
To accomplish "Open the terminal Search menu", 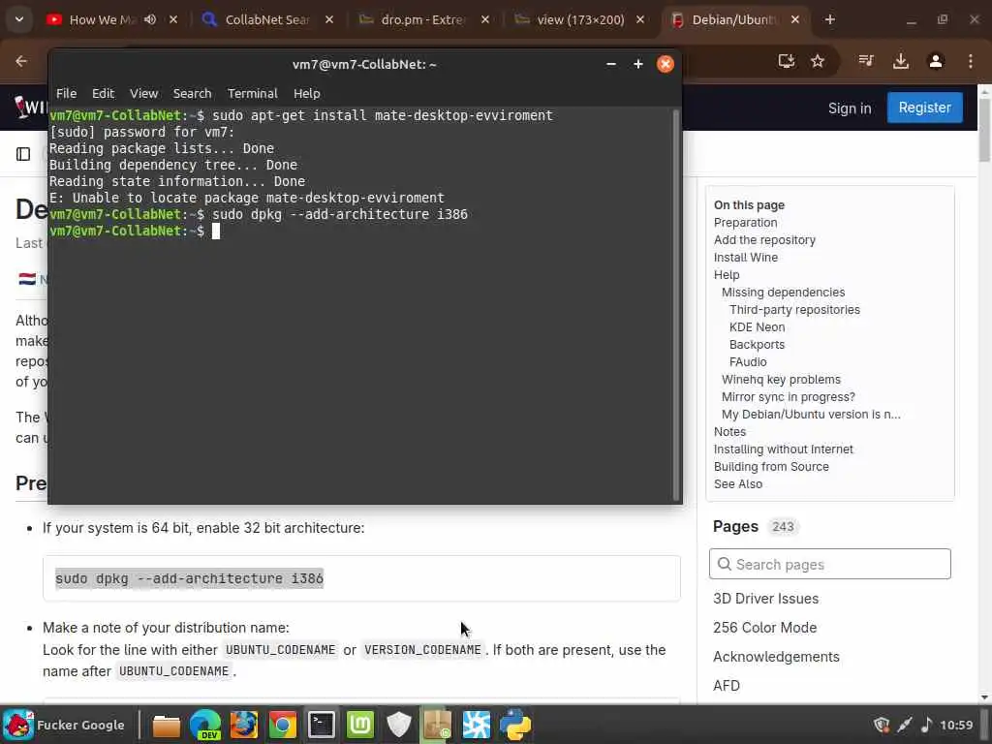I will pyautogui.click(x=193, y=93).
